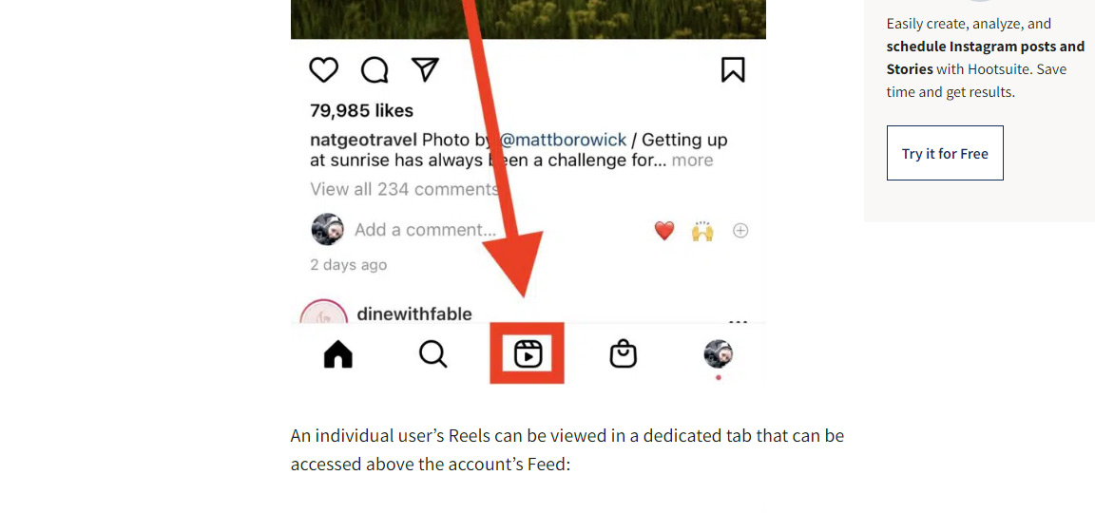Open the highlighted Reels icon
The height and width of the screenshot is (513, 1095).
coord(528,354)
